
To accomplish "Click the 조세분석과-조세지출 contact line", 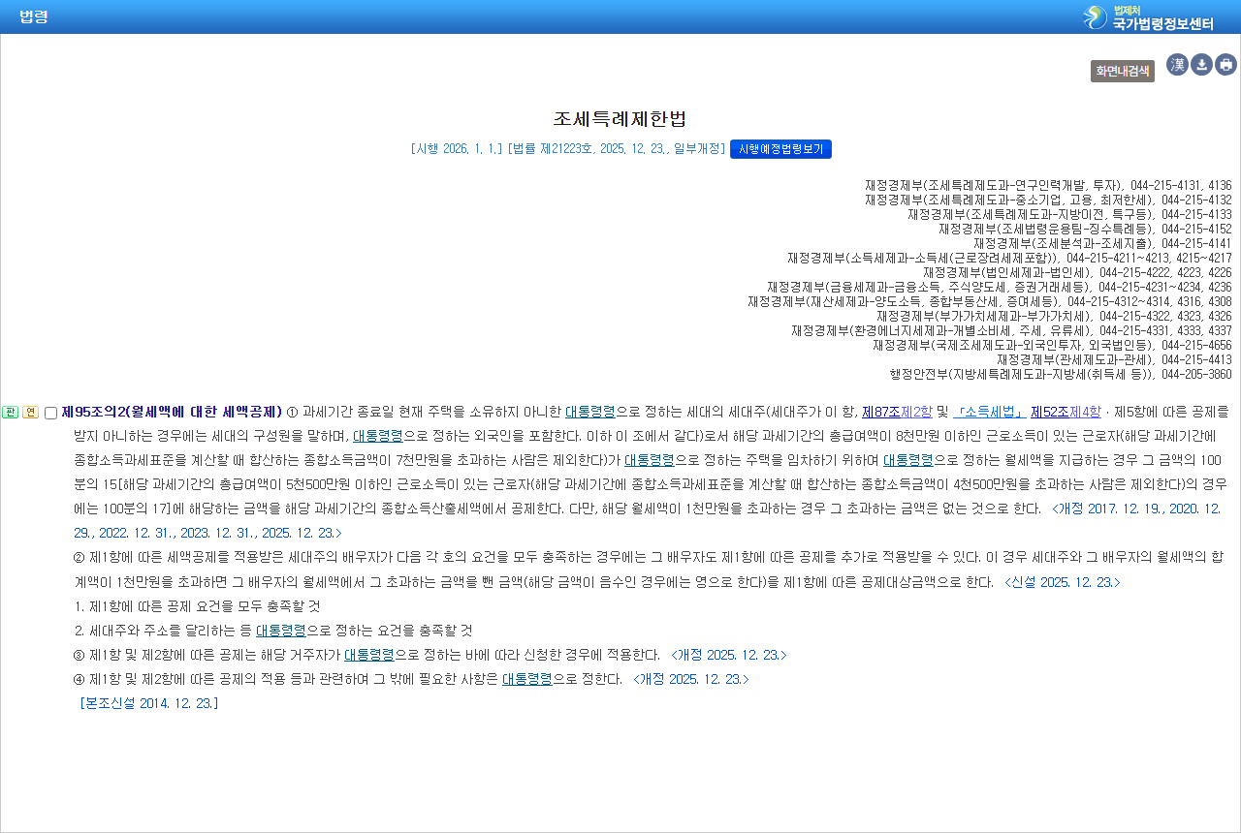I will click(x=1102, y=243).
